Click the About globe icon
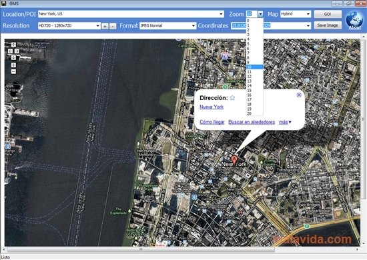Screen dimensions: 367x260 354,20
